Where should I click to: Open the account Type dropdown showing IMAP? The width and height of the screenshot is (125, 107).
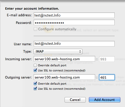tap(58, 51)
